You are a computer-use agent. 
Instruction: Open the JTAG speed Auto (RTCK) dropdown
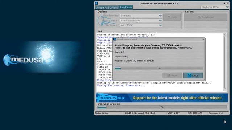pyautogui.click(x=141, y=25)
